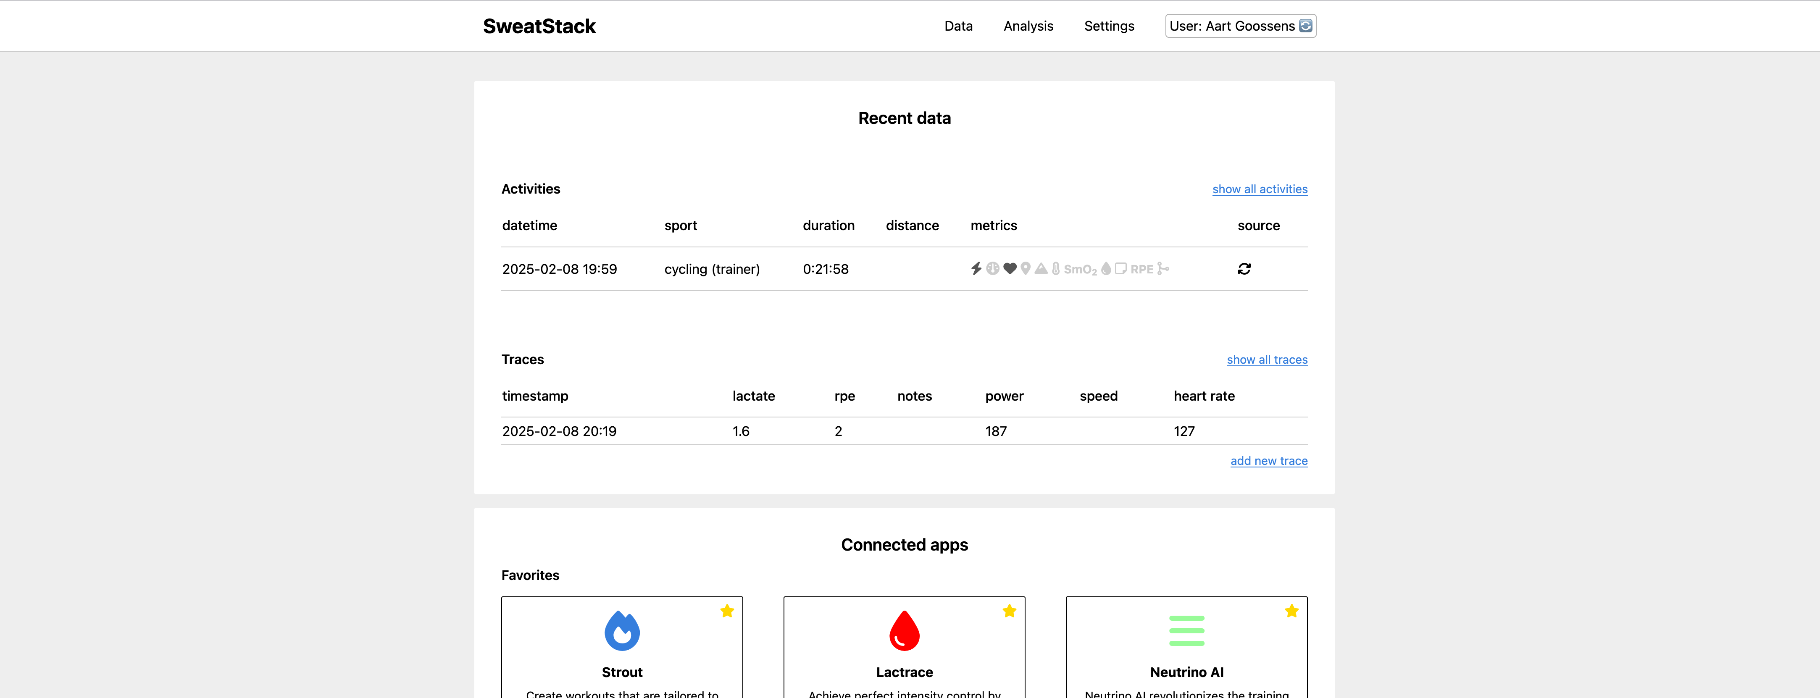The image size is (1820, 698).
Task: Click the notes column header
Action: pyautogui.click(x=914, y=396)
